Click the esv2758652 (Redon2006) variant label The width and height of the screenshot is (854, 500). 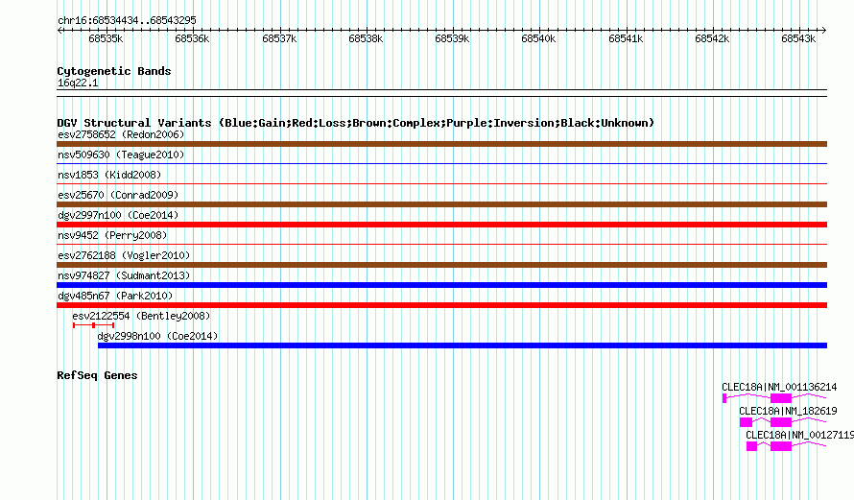click(121, 134)
